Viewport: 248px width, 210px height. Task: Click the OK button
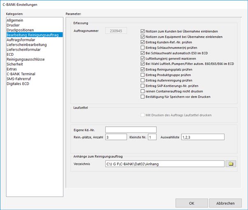point(191,203)
